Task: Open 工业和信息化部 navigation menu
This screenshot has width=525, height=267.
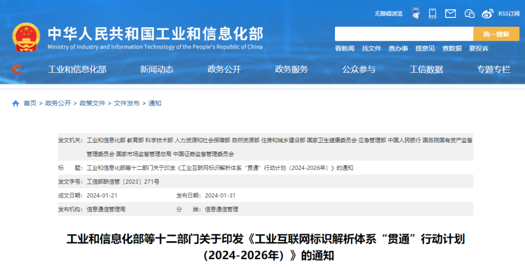Action: (77, 69)
